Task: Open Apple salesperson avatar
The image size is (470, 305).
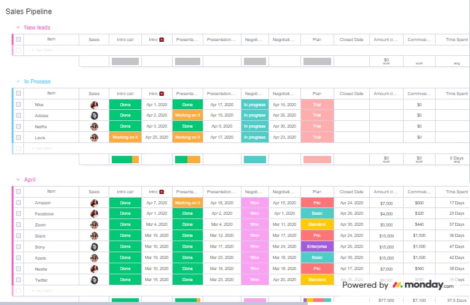Action: click(x=94, y=258)
